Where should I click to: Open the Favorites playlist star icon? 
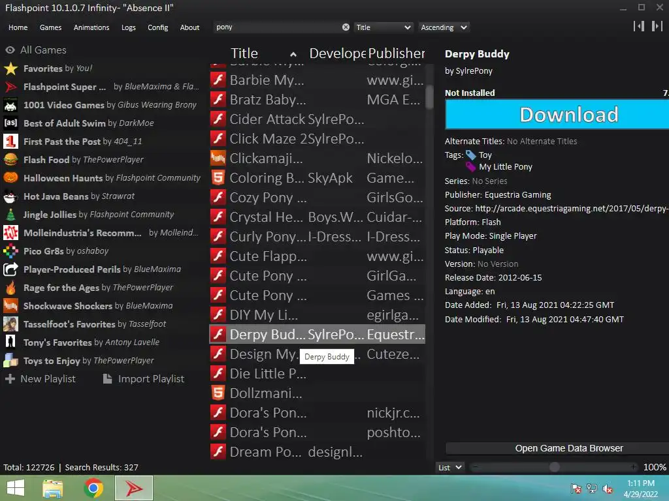click(10, 68)
